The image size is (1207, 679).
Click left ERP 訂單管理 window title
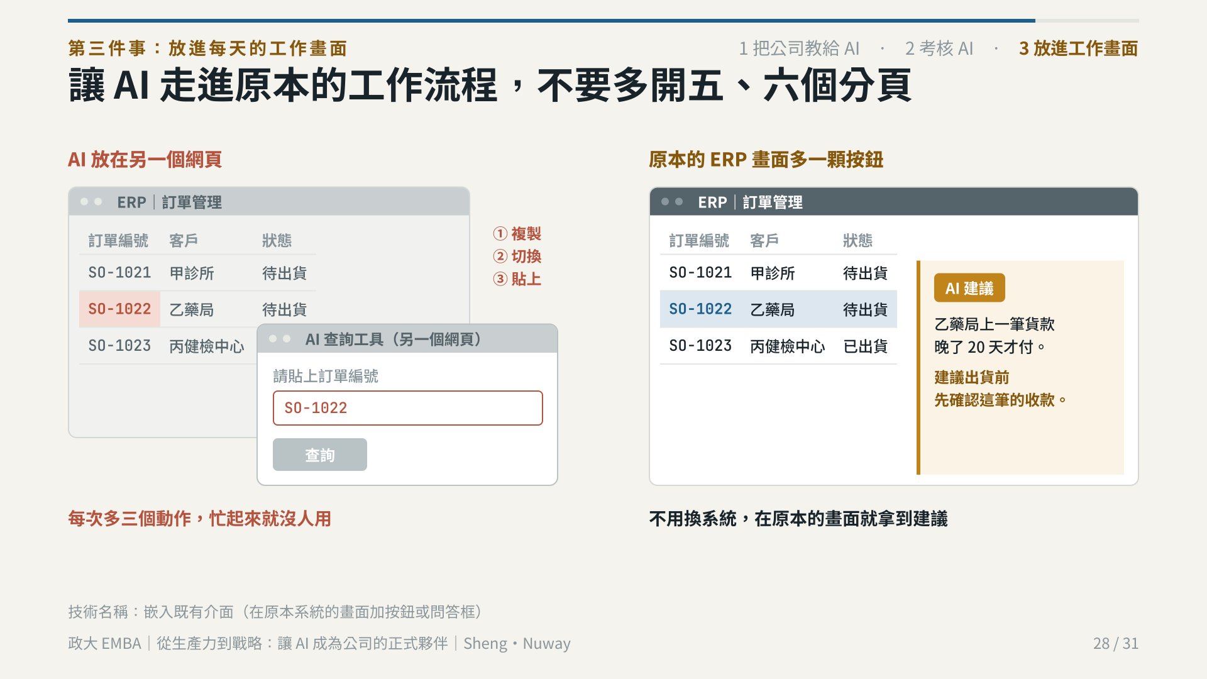[x=169, y=202]
